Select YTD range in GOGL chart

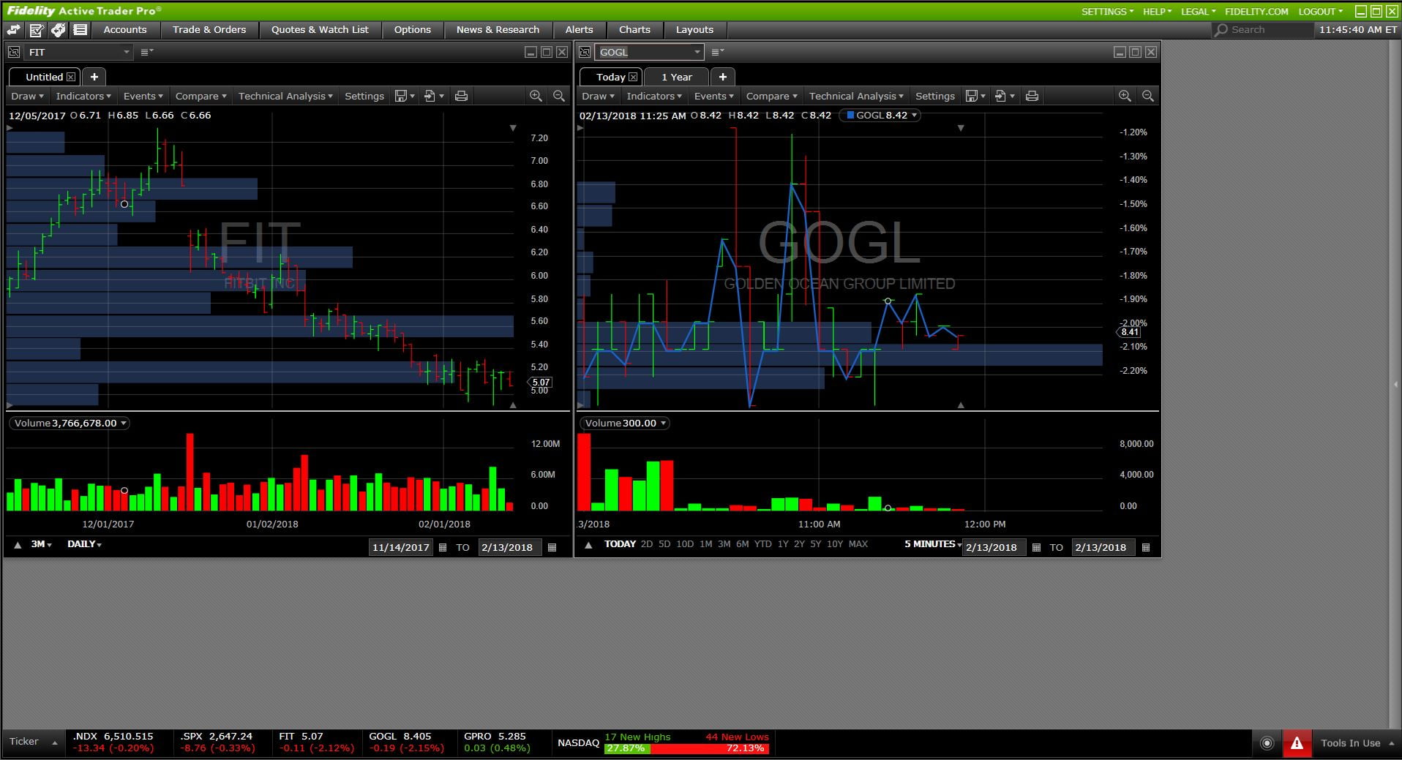pyautogui.click(x=763, y=544)
